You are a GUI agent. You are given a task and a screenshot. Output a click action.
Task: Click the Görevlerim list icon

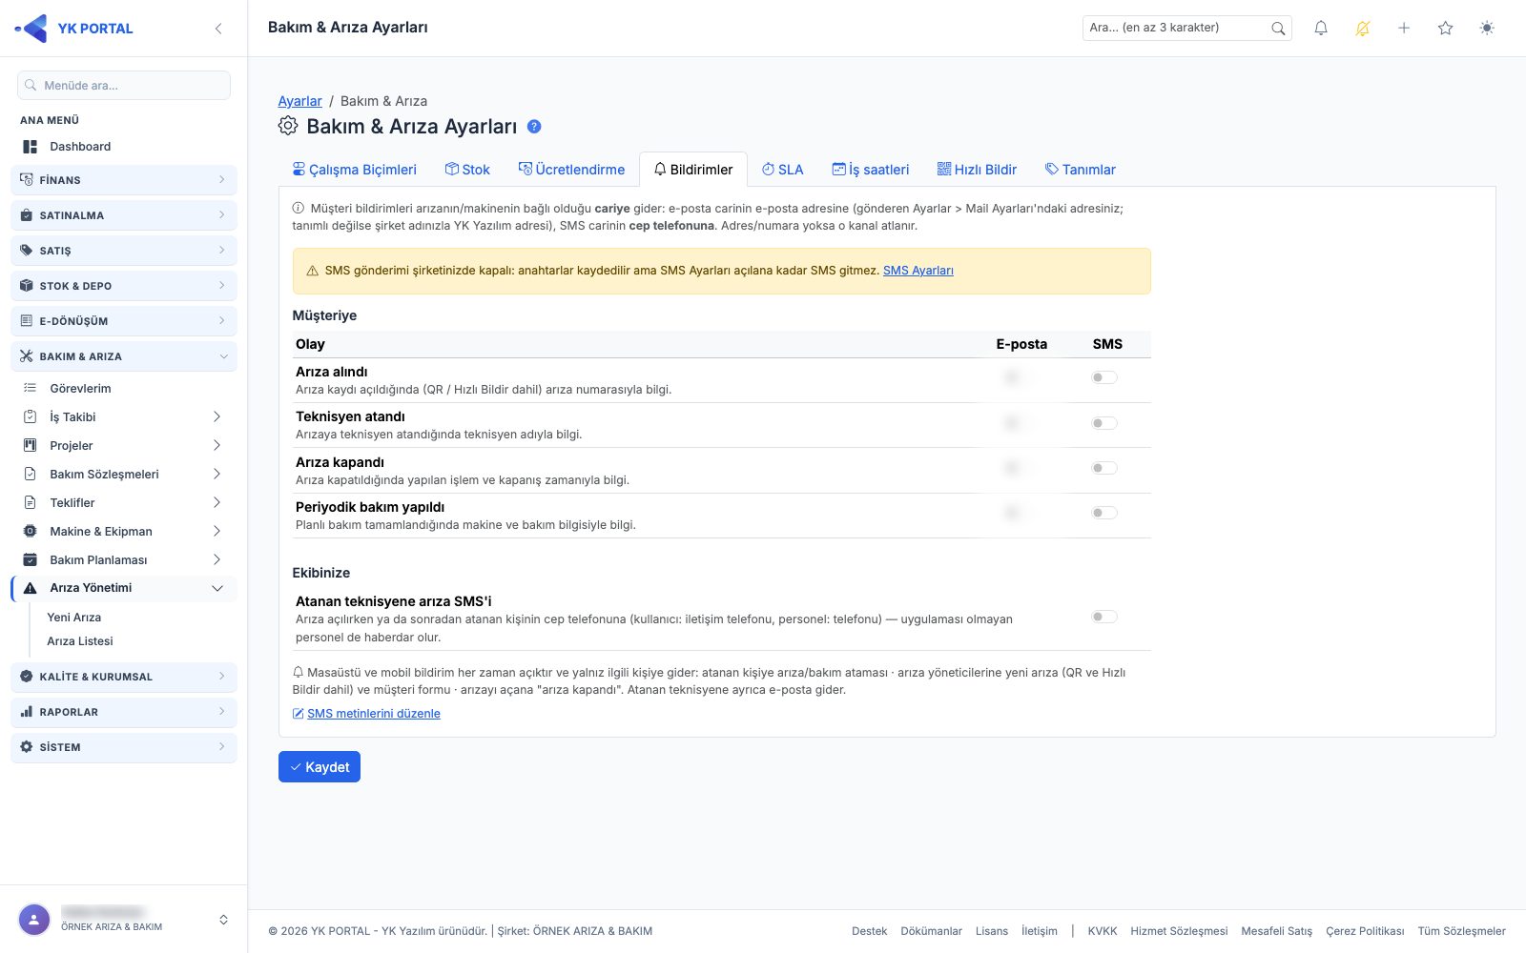point(31,388)
